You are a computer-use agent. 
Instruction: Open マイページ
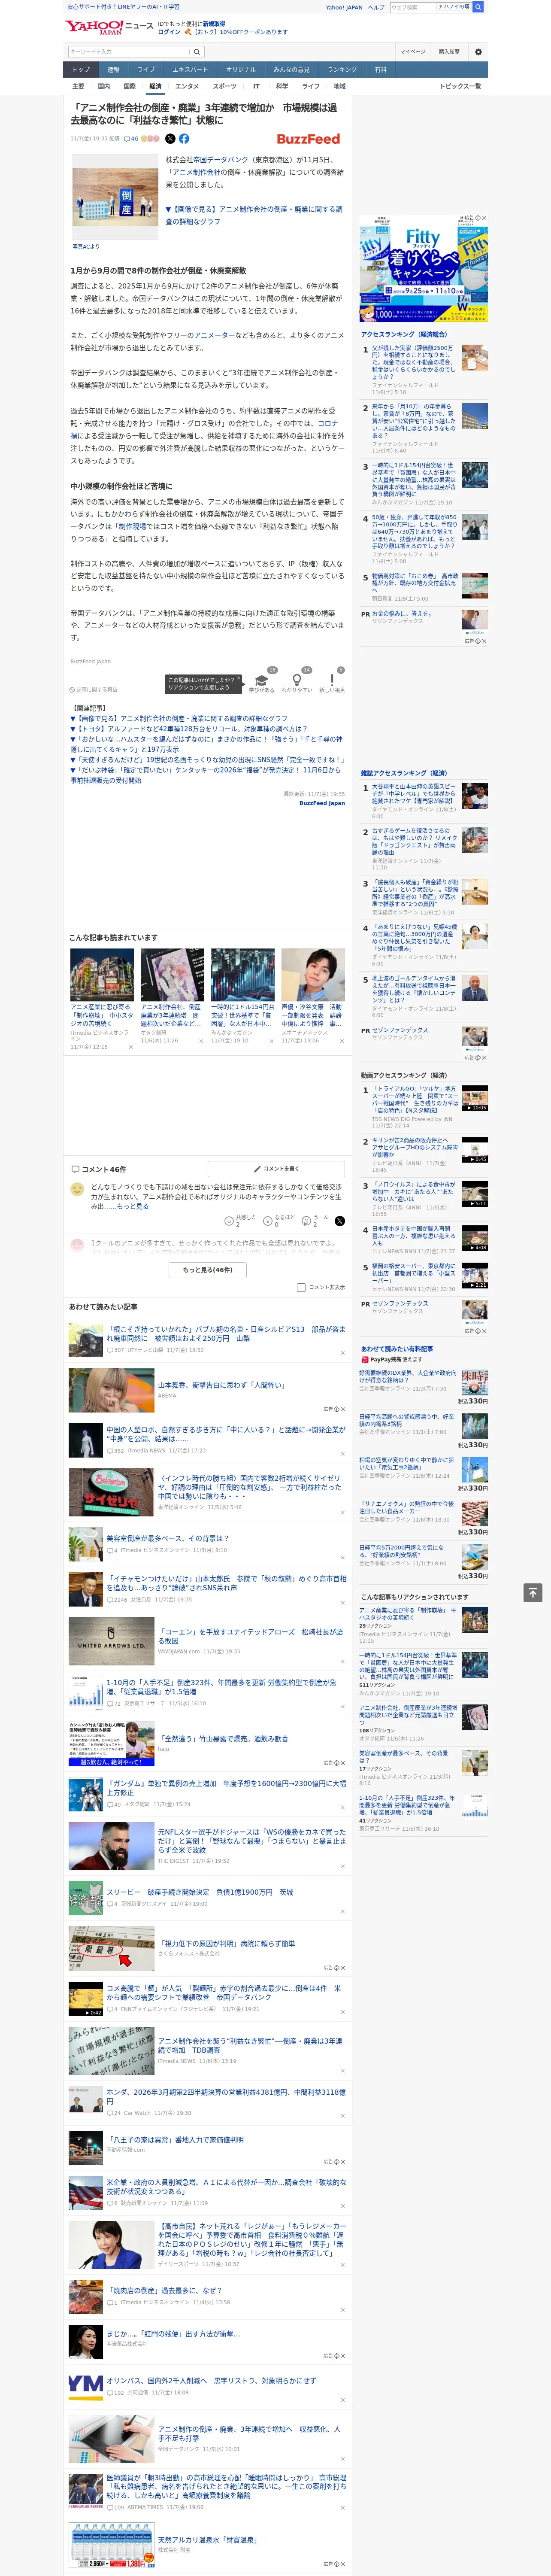pos(412,52)
